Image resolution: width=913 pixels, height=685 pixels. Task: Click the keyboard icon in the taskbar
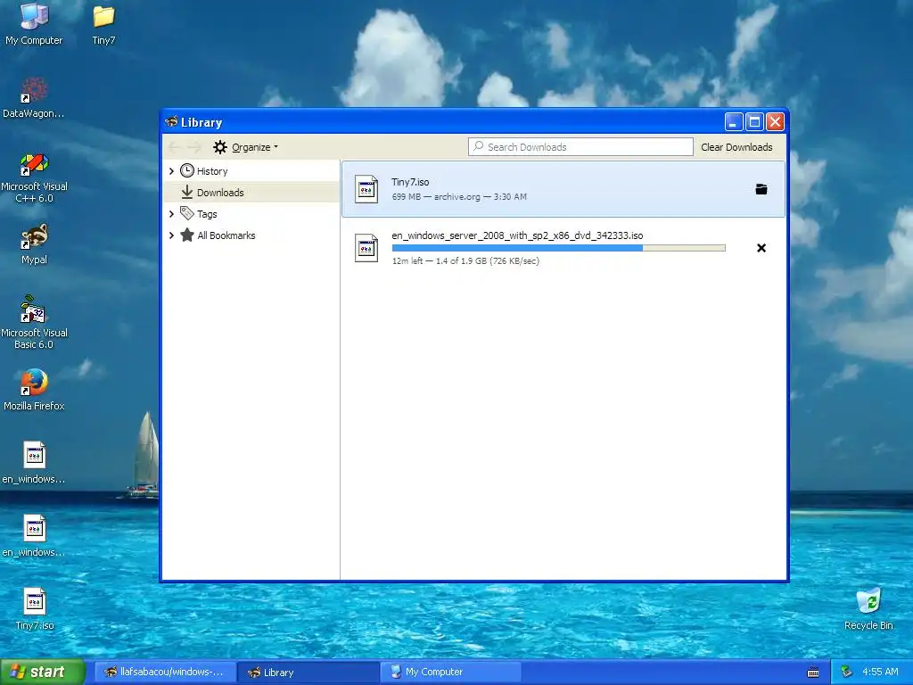pyautogui.click(x=813, y=673)
